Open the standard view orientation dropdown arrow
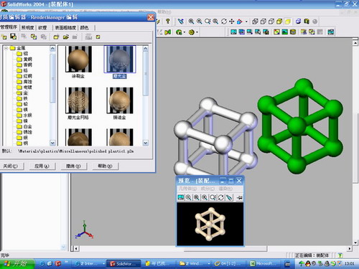359x269 pixels. 246,22
